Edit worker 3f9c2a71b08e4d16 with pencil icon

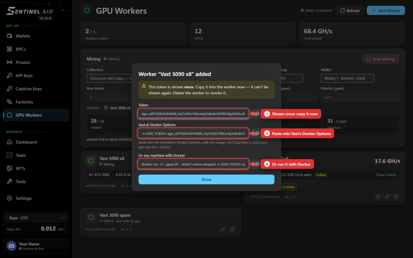tap(387, 197)
